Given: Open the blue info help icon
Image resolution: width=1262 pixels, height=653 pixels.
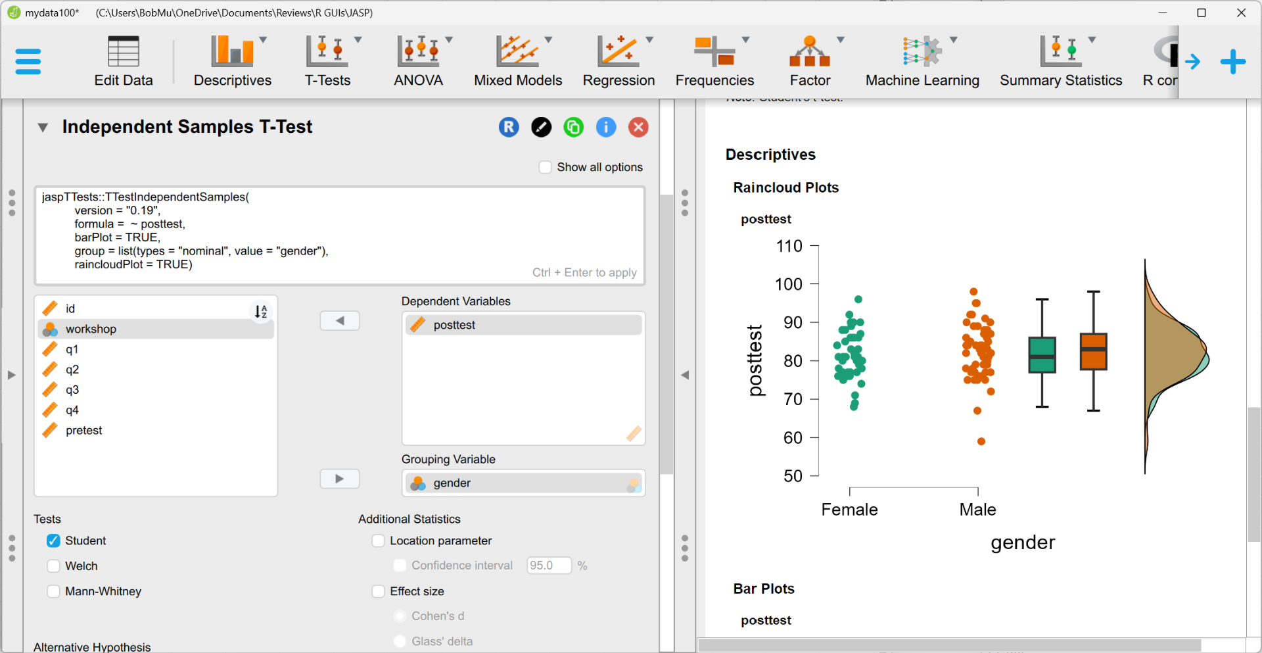Looking at the screenshot, I should pos(605,127).
